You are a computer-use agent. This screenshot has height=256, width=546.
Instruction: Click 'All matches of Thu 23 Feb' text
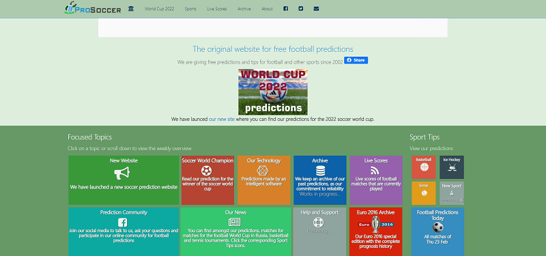[x=437, y=239]
